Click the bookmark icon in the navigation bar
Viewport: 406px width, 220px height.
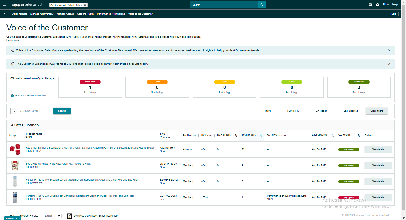point(4,14)
